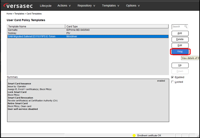The width and height of the screenshot is (200, 138).
Task: Toggle the Locked checkbox
Action: click(173, 82)
